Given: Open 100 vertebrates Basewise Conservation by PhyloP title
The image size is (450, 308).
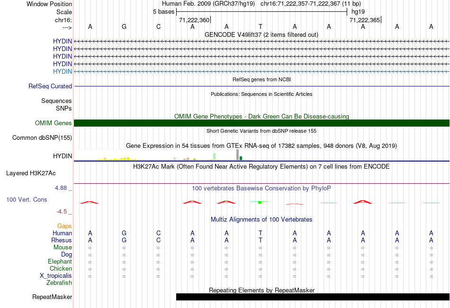Looking at the screenshot, I should 261,188.
